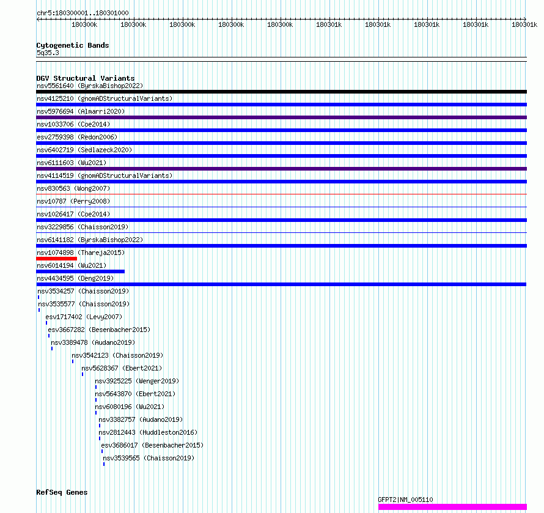The width and height of the screenshot is (544, 513).
Task: Click the GFPT2|NM_005110 gene label
Action: pos(406,500)
